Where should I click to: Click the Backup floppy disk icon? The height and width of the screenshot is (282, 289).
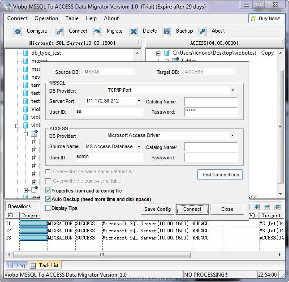coord(167,31)
